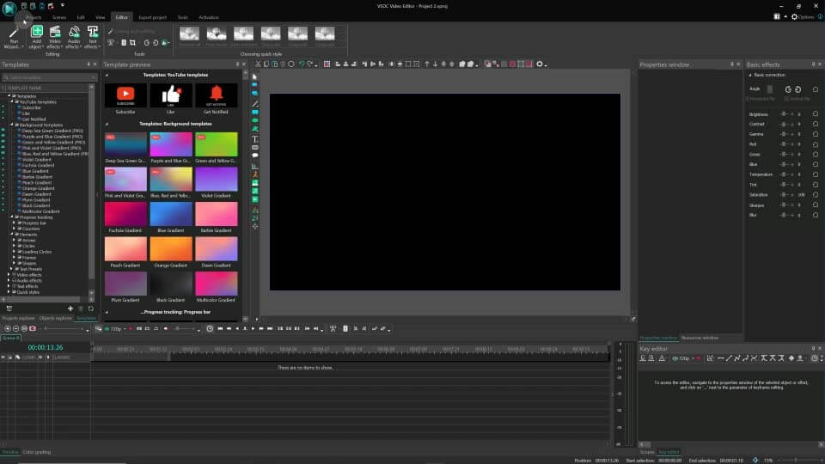Collapse the Background templates tree node
The image size is (825, 464).
tap(13, 125)
